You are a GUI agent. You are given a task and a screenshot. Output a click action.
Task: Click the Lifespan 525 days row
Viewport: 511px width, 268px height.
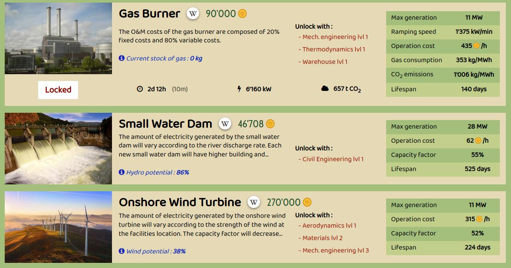[x=443, y=169]
